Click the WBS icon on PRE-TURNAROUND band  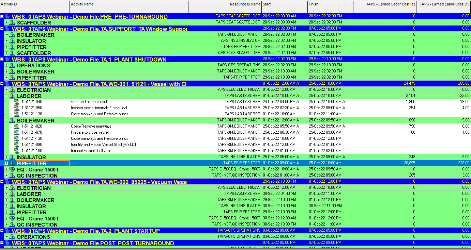7,17
